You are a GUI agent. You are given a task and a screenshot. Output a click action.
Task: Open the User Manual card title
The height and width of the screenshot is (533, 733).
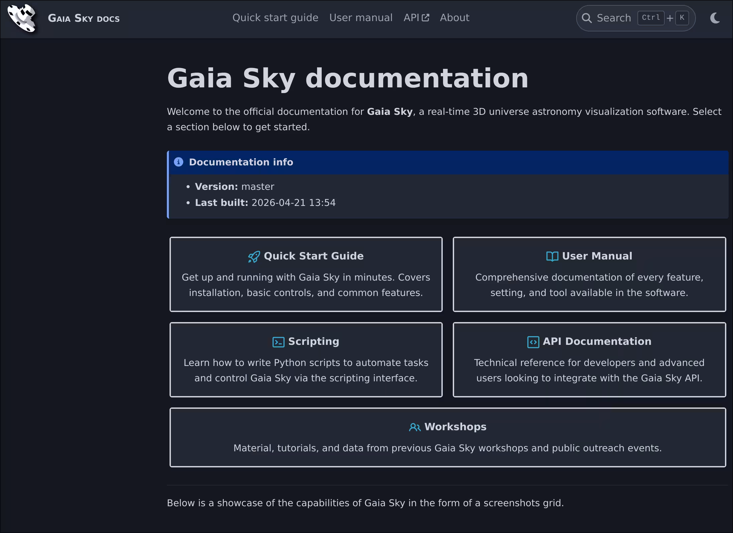tap(597, 256)
